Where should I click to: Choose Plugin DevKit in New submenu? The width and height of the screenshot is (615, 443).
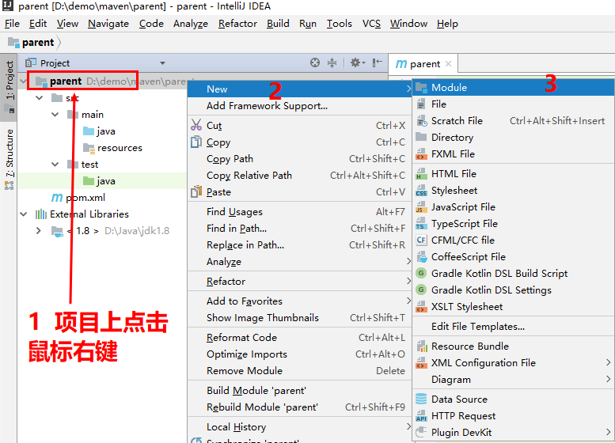click(514, 432)
